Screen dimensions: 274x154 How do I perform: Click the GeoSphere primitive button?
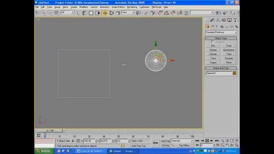(229, 50)
